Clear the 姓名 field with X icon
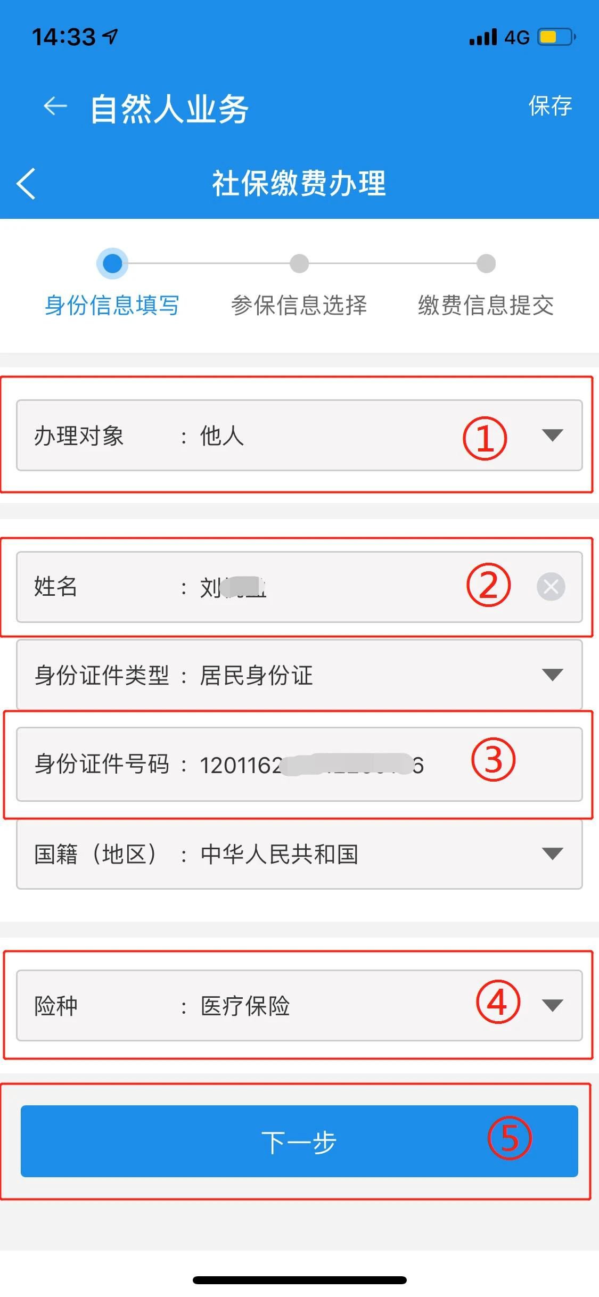 (551, 587)
